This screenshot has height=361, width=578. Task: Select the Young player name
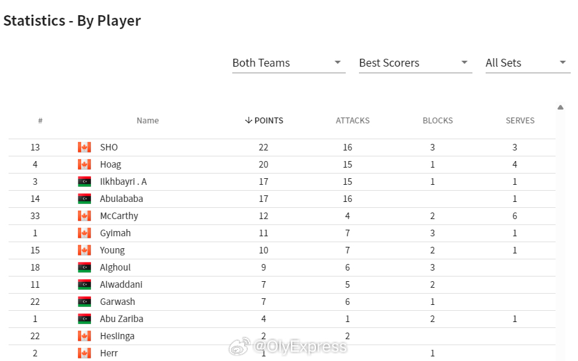tap(112, 250)
